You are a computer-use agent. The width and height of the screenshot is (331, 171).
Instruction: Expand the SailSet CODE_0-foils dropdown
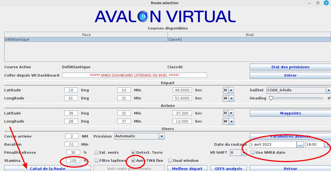(328, 90)
